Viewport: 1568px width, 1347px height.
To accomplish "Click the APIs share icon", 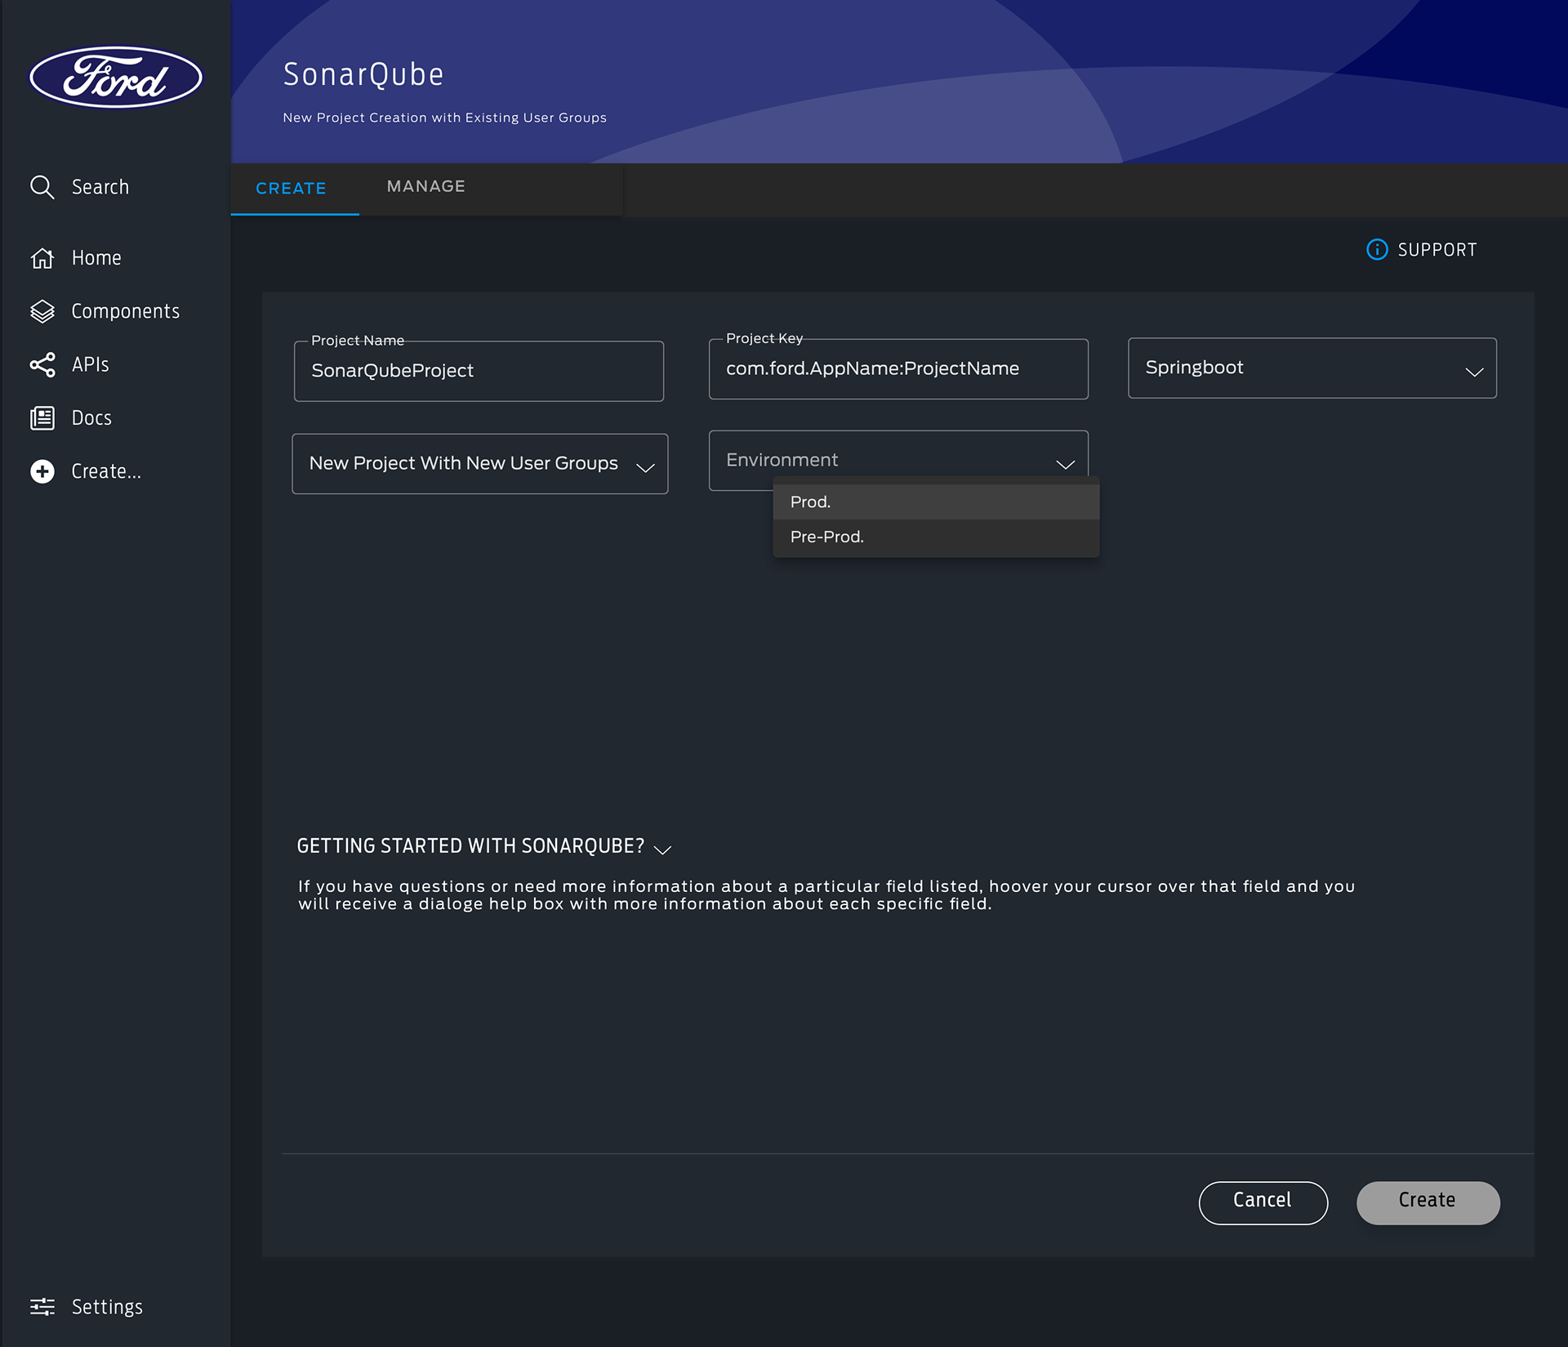I will coord(42,364).
